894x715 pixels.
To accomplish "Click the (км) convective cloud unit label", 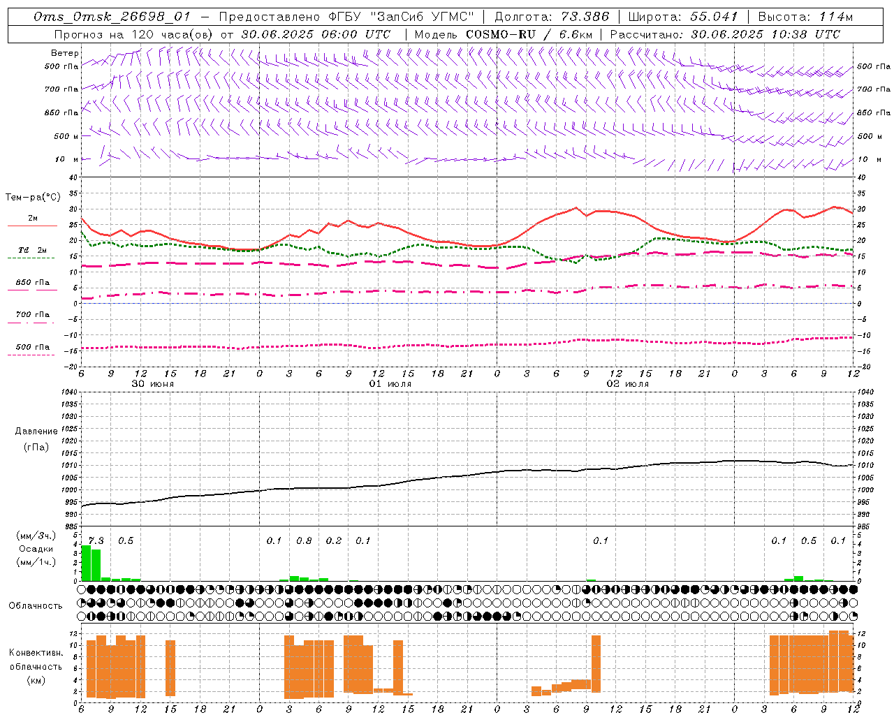I will [36, 681].
